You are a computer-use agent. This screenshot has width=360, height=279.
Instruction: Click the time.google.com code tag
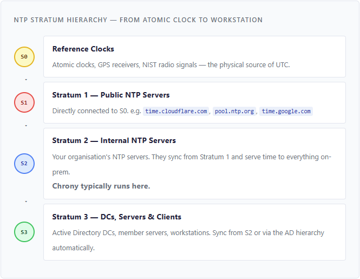(x=286, y=111)
